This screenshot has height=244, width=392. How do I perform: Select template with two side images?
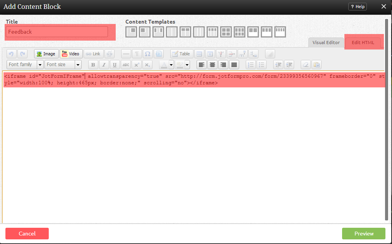(x=158, y=32)
